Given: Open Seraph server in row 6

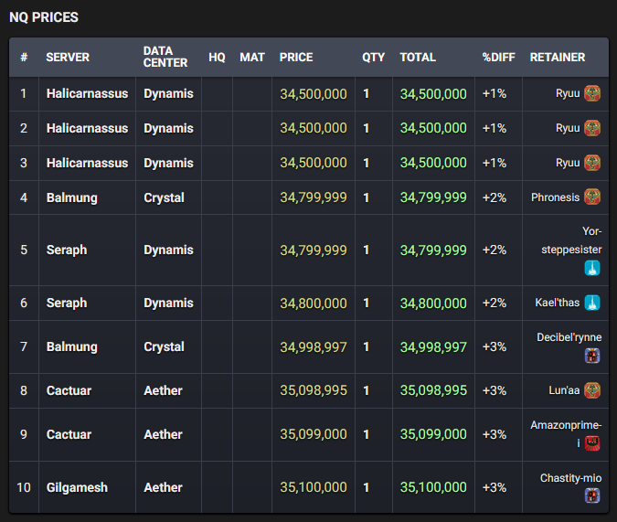Looking at the screenshot, I should [x=67, y=303].
